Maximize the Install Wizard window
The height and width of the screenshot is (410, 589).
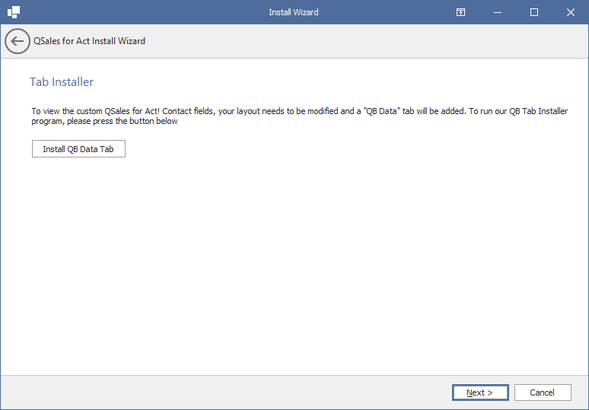coord(533,12)
